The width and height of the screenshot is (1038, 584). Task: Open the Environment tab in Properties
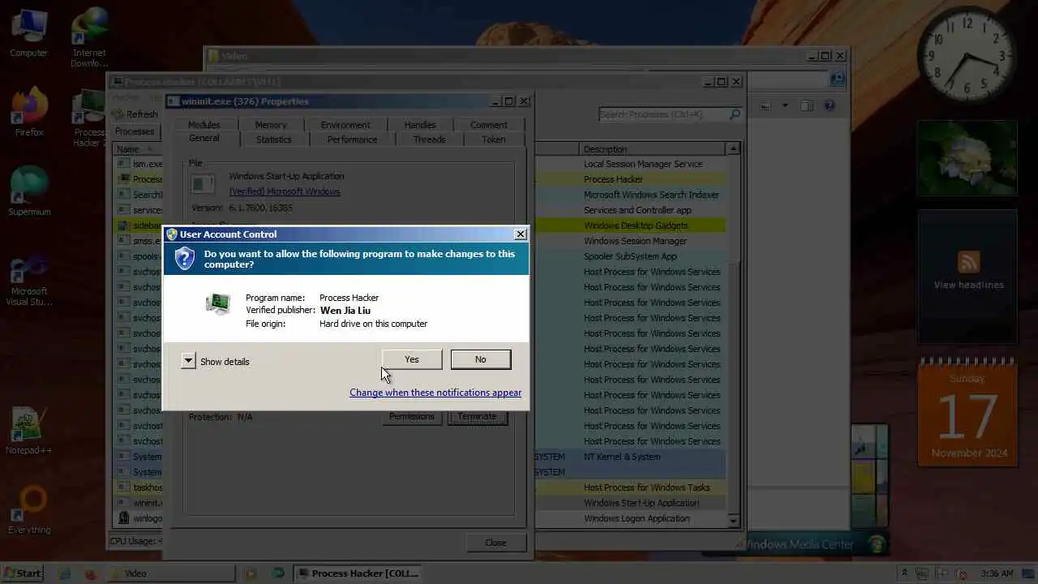pos(345,125)
